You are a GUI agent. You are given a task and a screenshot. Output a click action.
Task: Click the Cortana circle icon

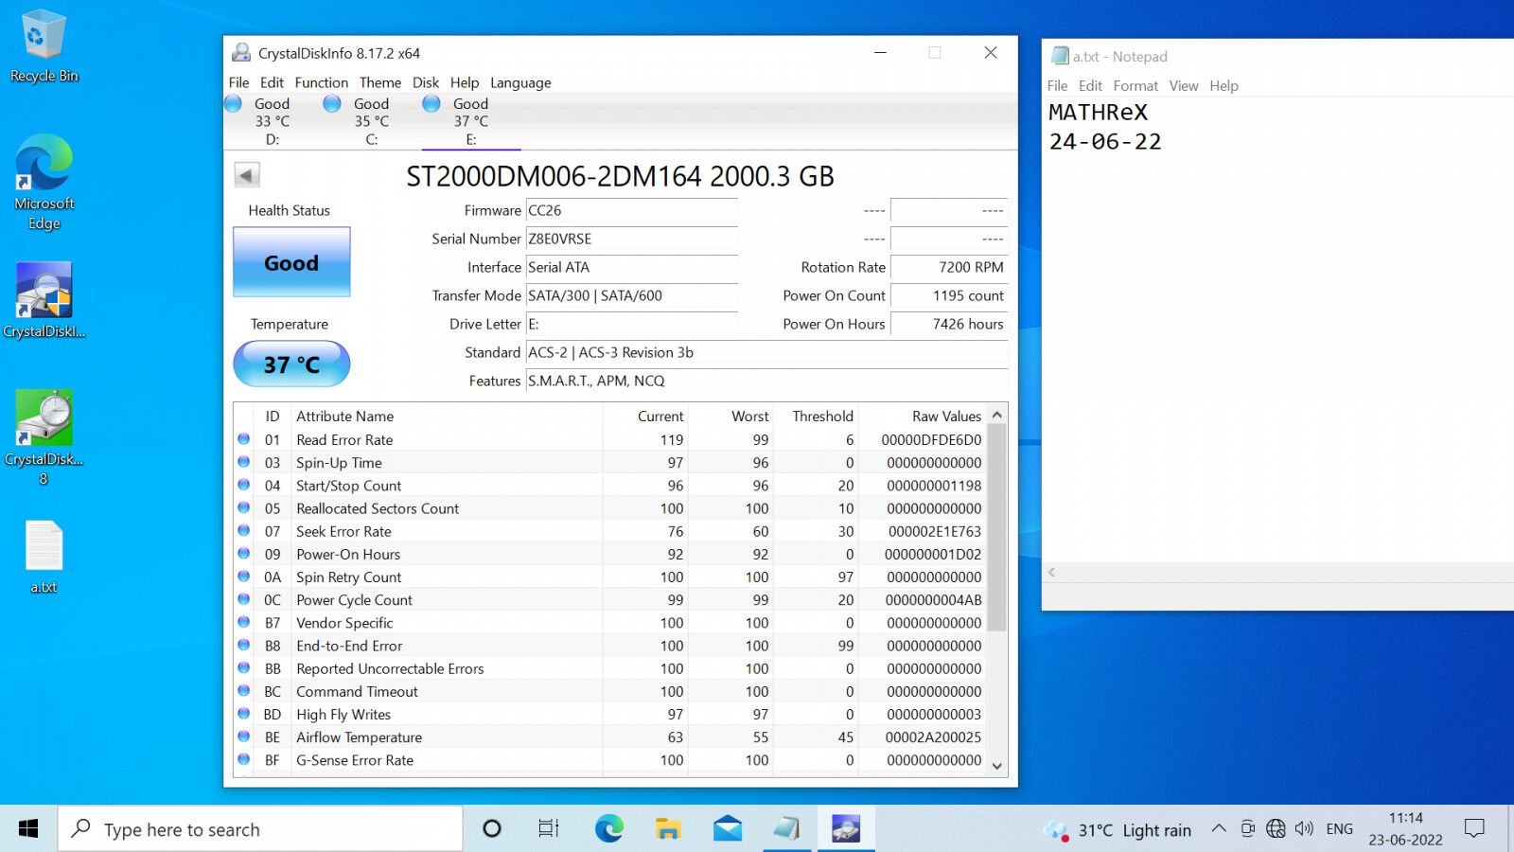[491, 829]
